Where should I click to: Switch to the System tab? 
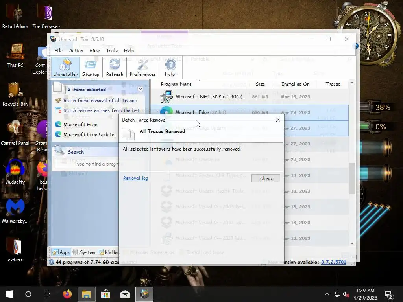[84, 252]
